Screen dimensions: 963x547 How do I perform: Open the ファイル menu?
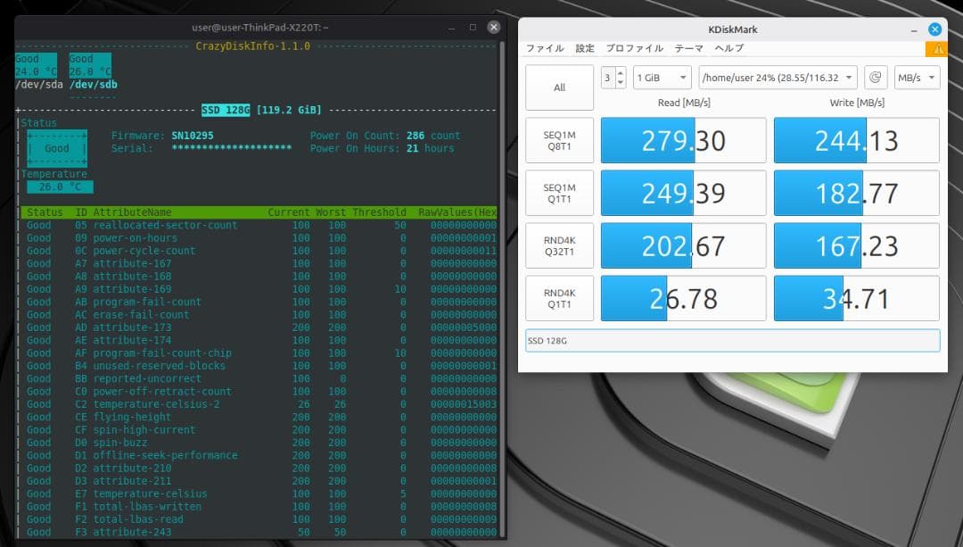coord(544,48)
